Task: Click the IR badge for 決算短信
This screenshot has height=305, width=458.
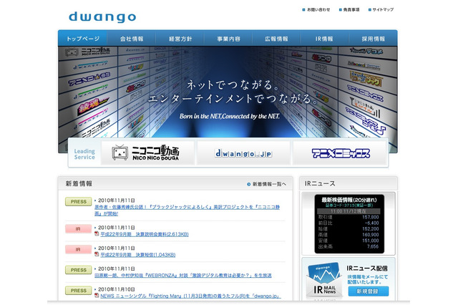Action: coord(78,249)
